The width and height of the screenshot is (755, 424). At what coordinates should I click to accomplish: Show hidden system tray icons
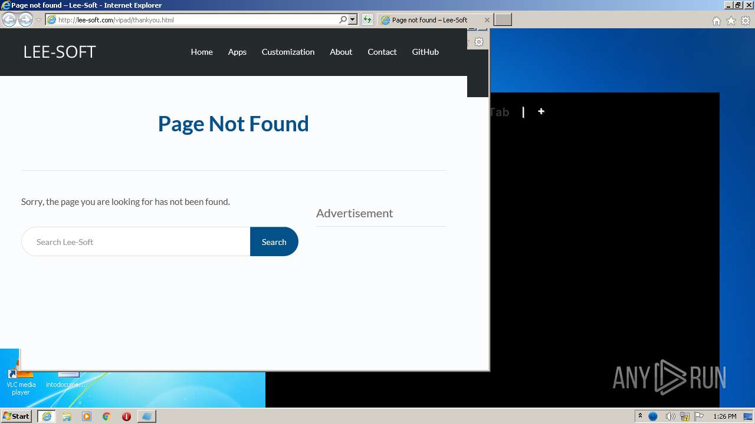(640, 416)
